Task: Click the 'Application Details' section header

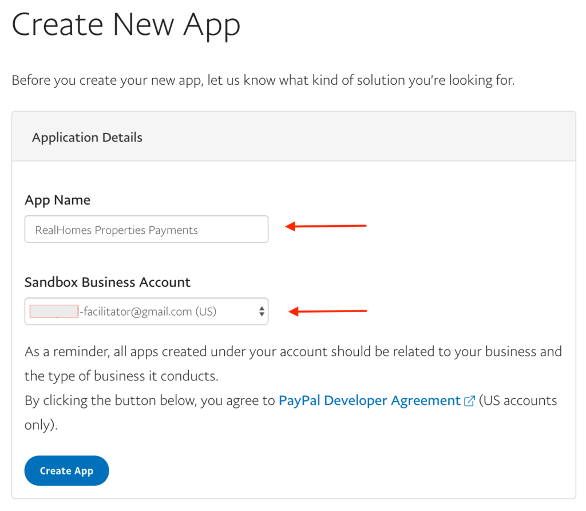Action: tap(87, 137)
